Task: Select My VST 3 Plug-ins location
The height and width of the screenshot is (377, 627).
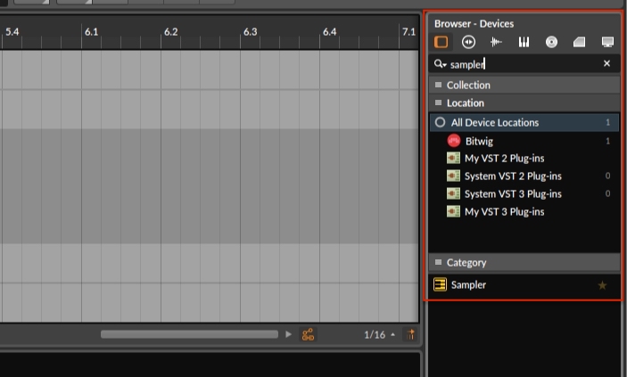Action: (524, 211)
